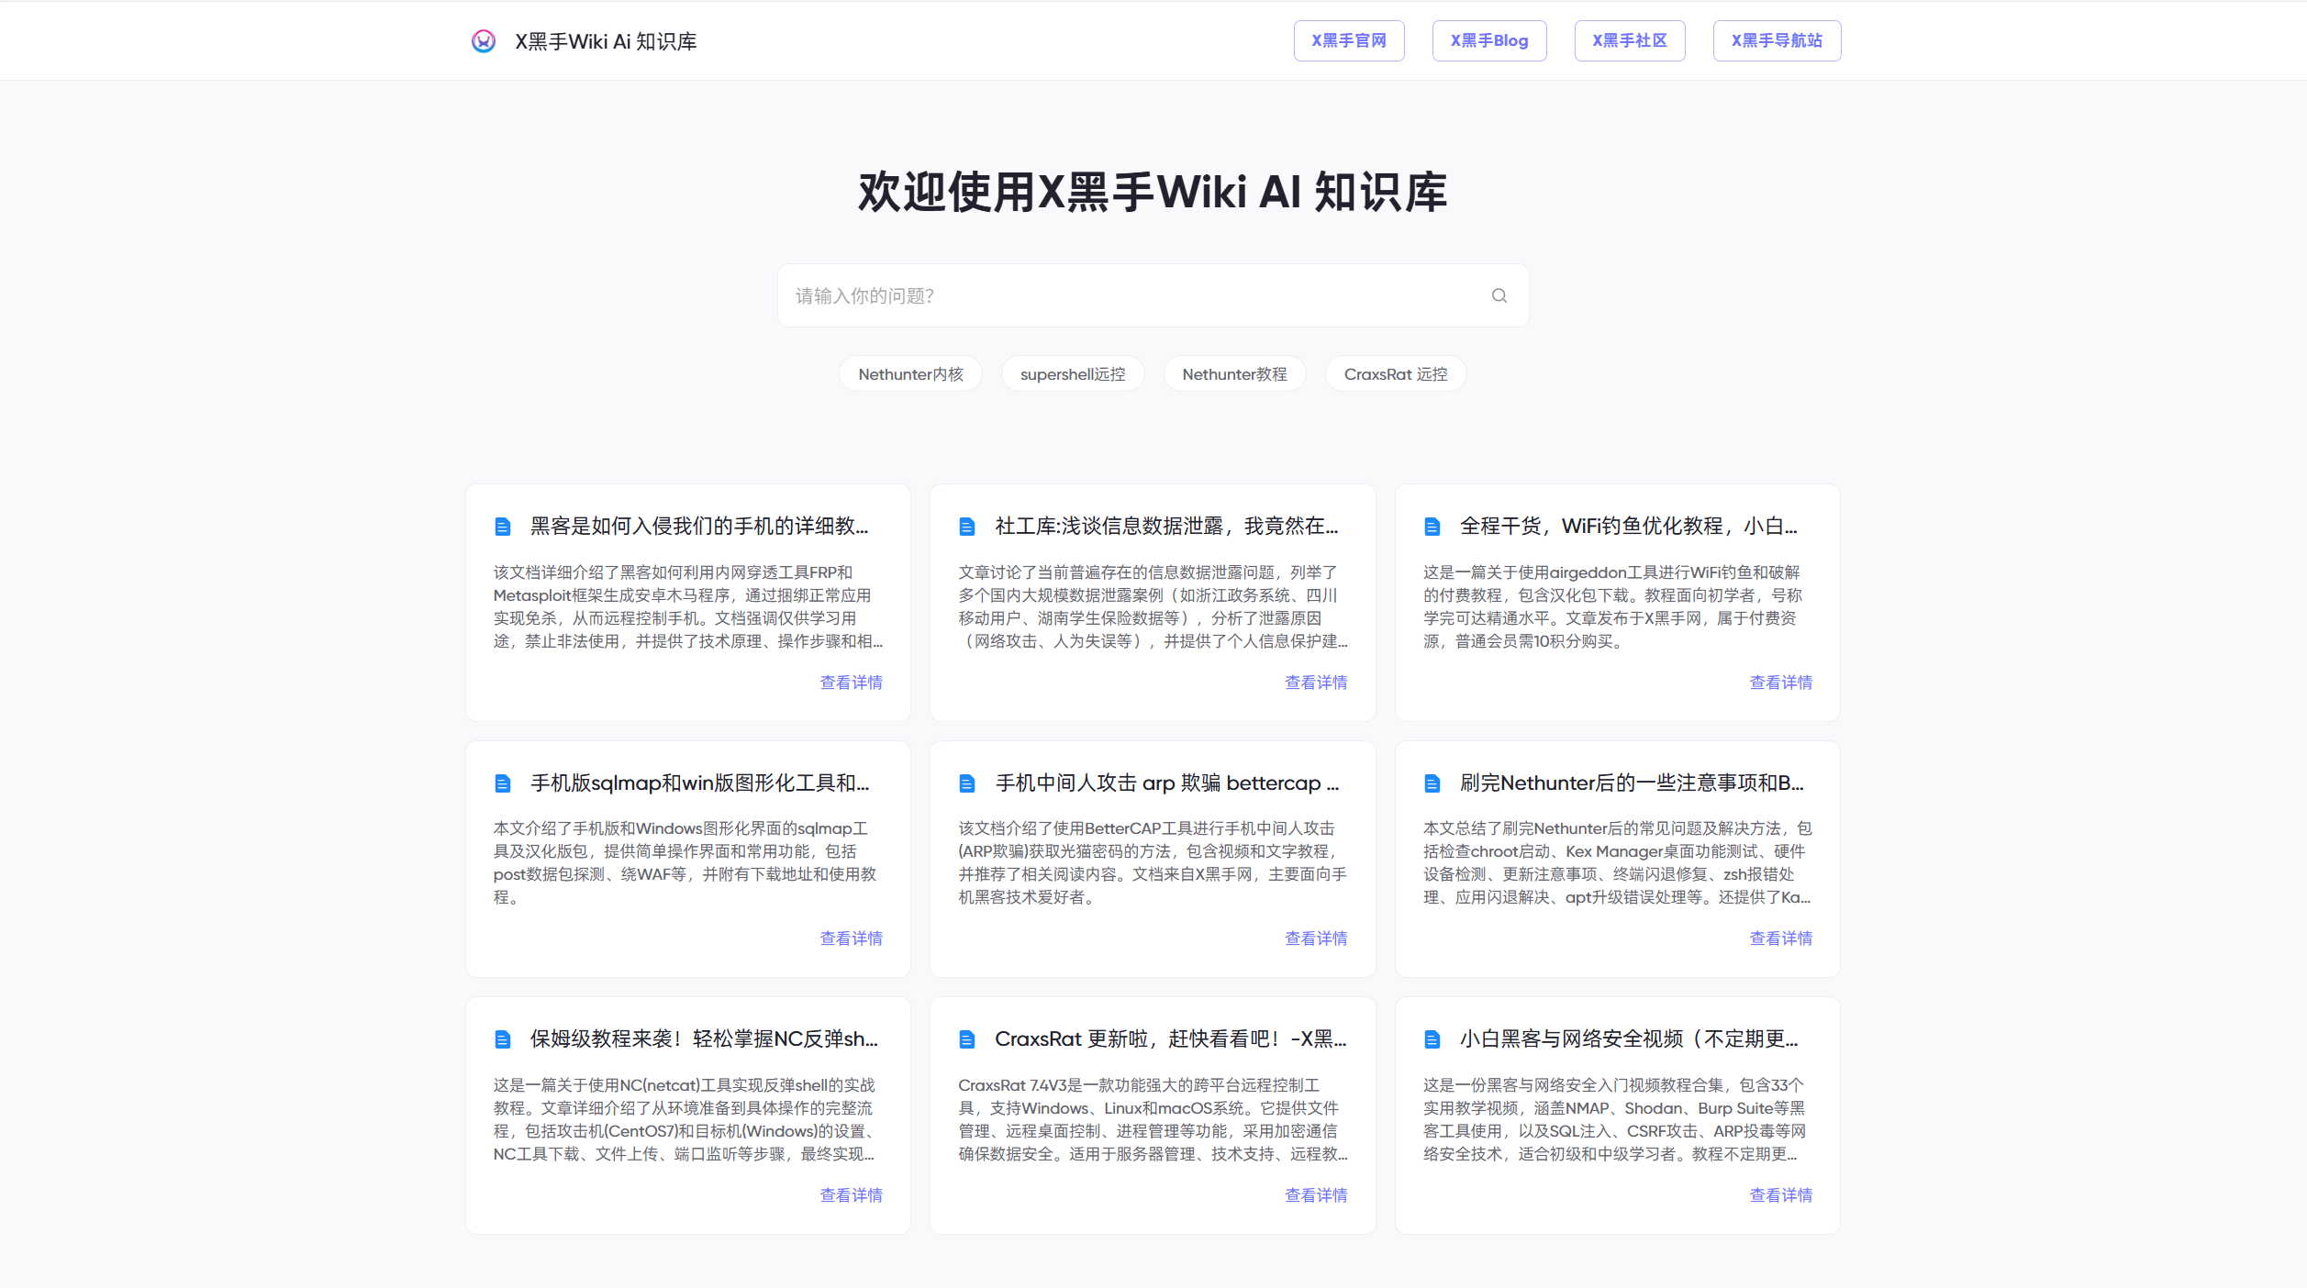Viewport: 2307px width, 1288px height.
Task: Click description starting 这是一份黑客与网络安全入门视频
Action: [x=1615, y=1119]
